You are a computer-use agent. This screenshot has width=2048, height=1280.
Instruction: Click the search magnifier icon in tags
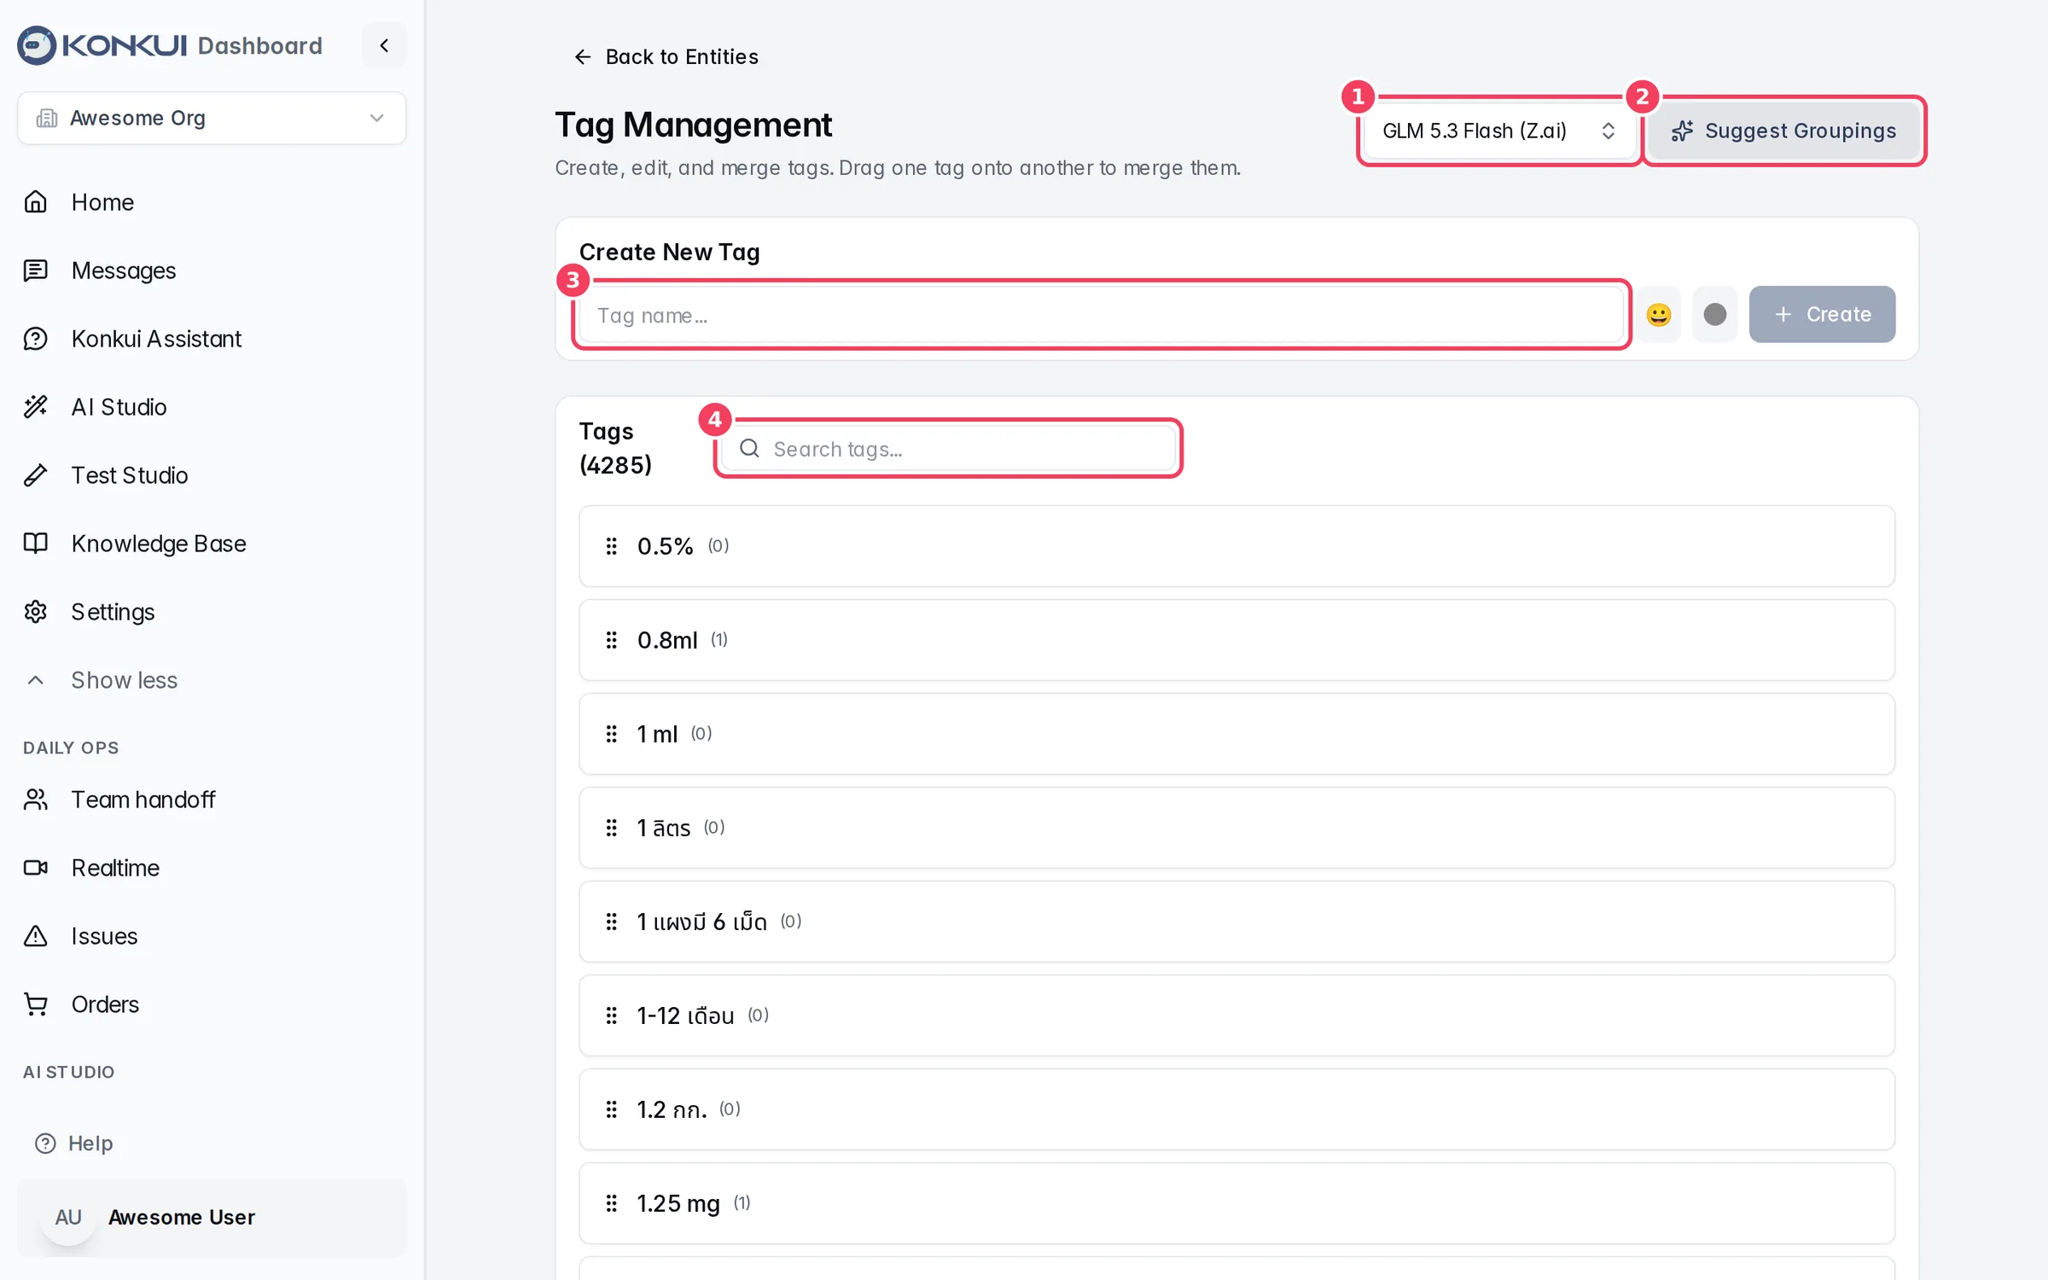(x=749, y=449)
